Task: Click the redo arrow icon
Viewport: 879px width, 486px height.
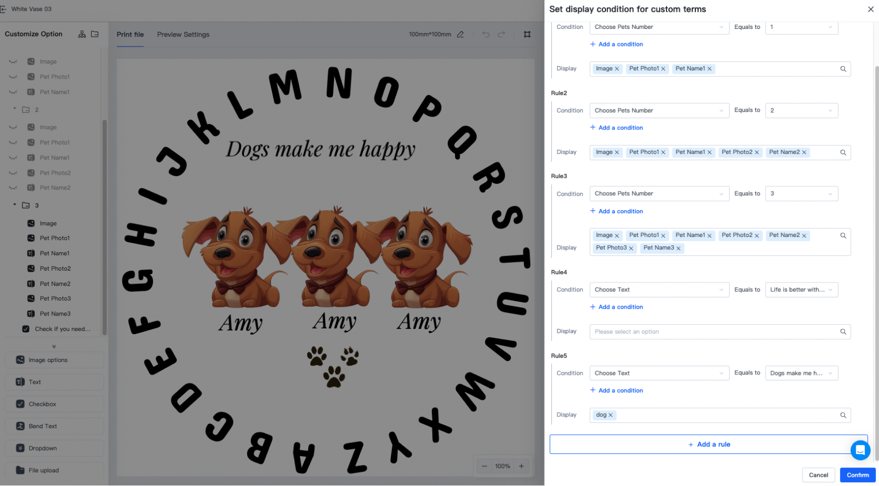Action: coord(501,35)
